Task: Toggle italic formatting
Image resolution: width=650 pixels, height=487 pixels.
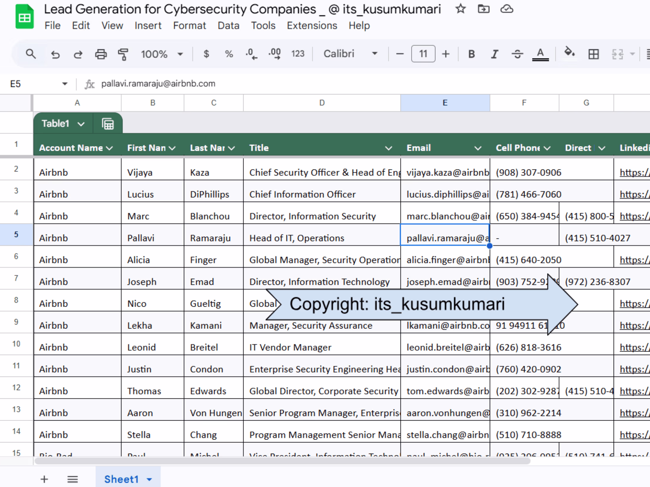Action: [494, 54]
